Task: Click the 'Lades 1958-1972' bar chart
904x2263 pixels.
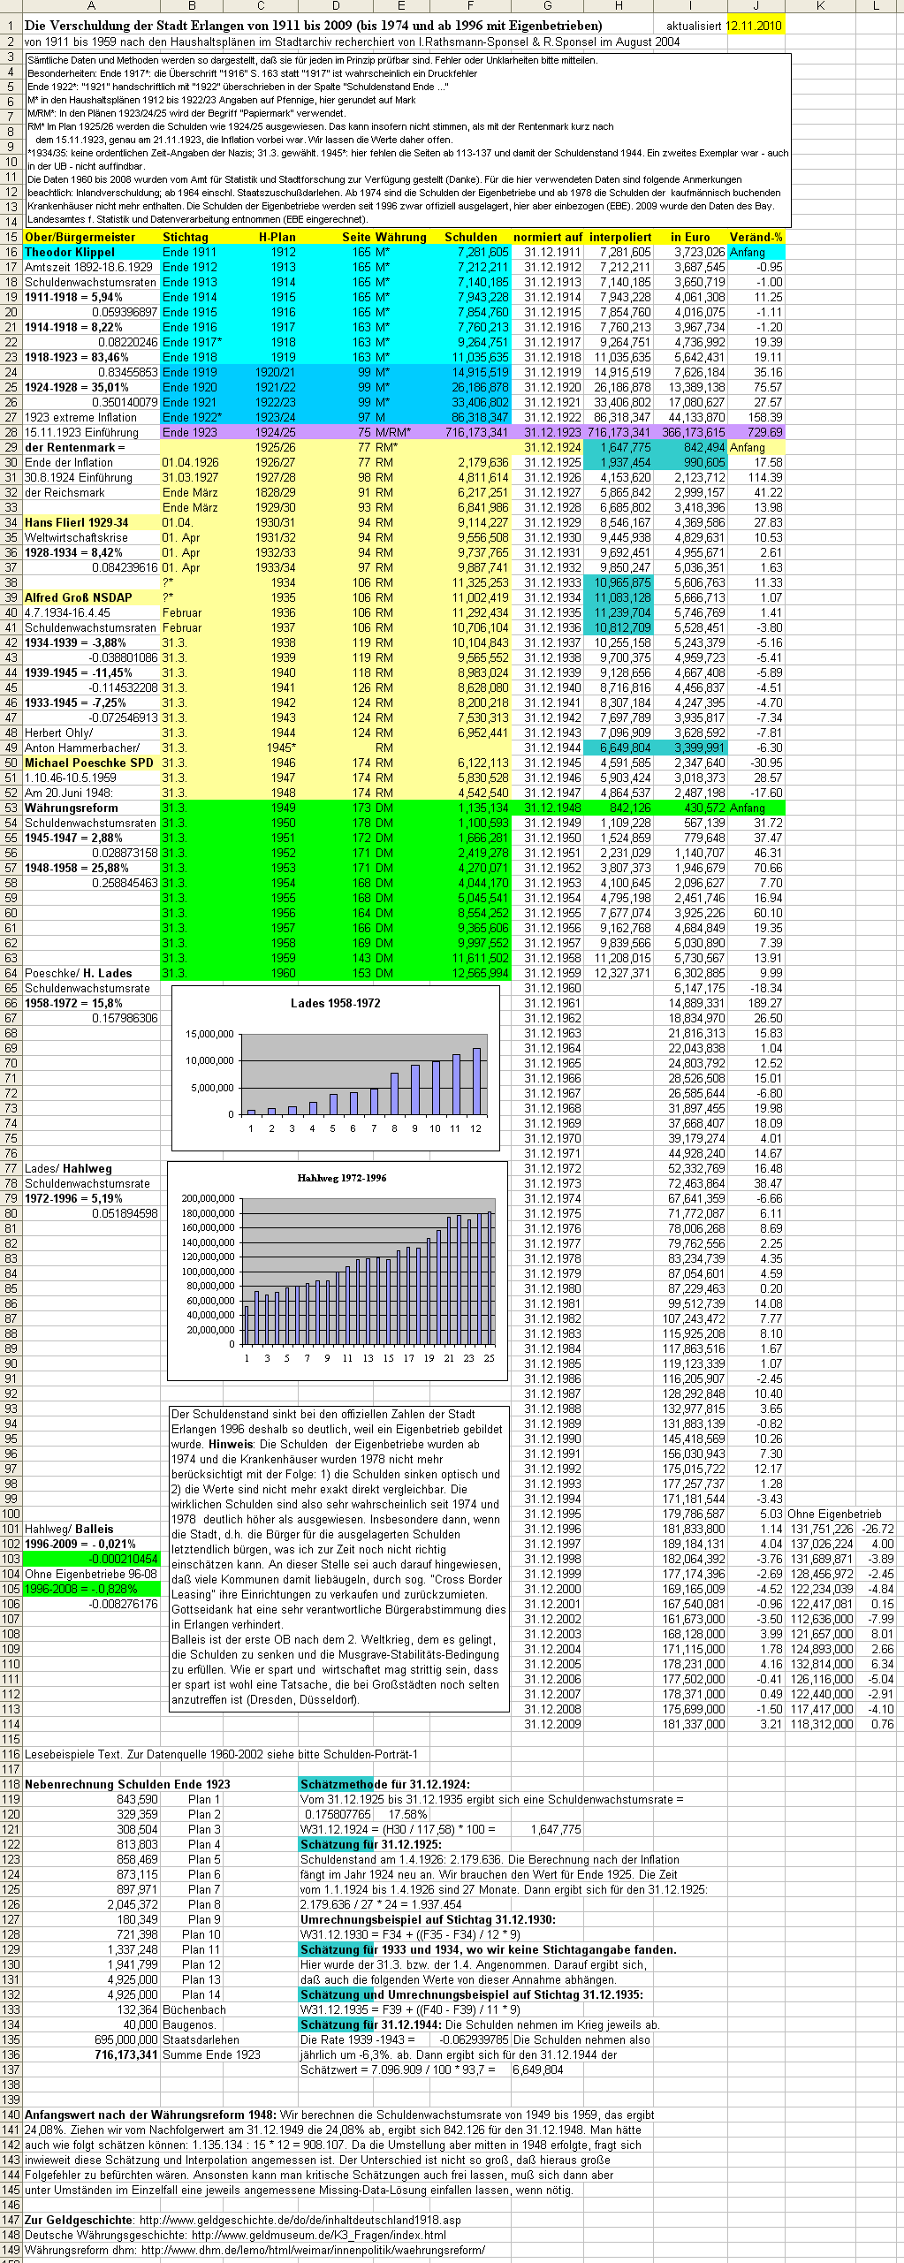Action: point(336,1067)
